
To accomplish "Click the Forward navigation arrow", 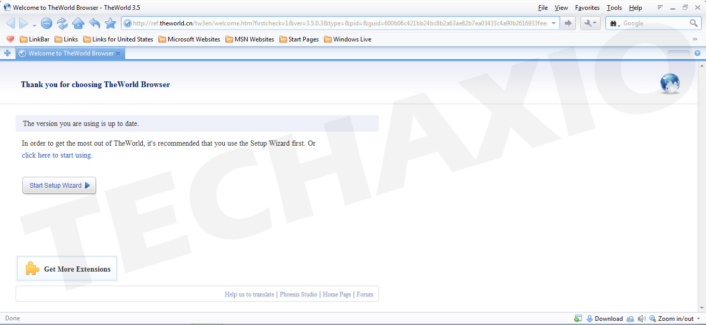I will point(23,23).
